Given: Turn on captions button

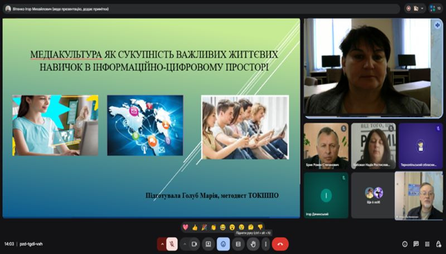Looking at the screenshot, I should [239, 244].
